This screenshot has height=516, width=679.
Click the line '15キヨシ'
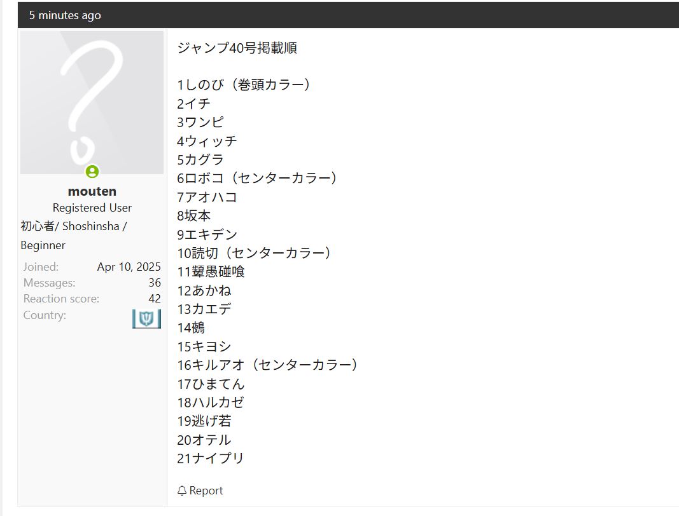[204, 346]
